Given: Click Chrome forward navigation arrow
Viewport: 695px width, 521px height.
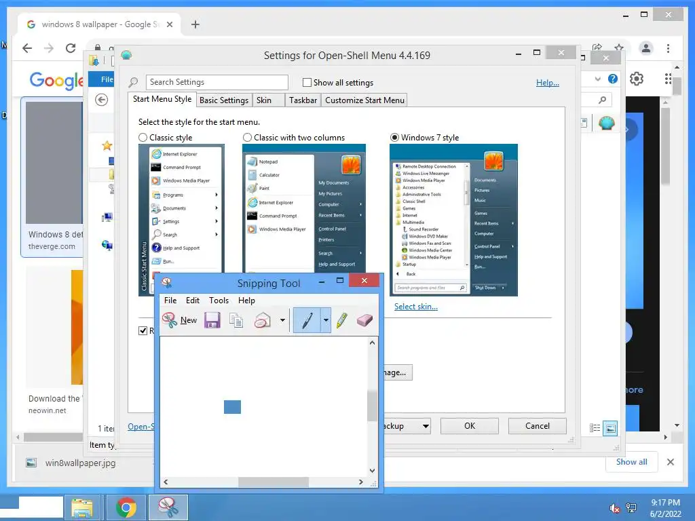Looking at the screenshot, I should [49, 48].
